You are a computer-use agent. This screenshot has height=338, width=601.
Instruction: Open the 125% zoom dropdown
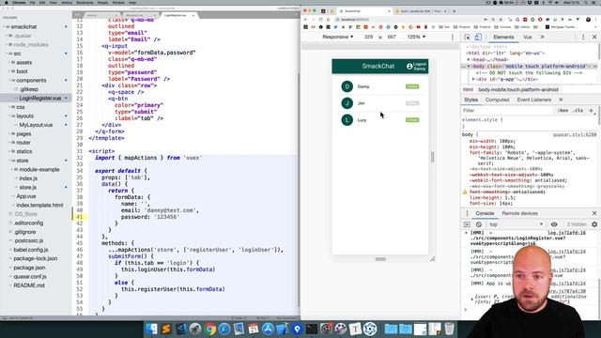[416, 37]
